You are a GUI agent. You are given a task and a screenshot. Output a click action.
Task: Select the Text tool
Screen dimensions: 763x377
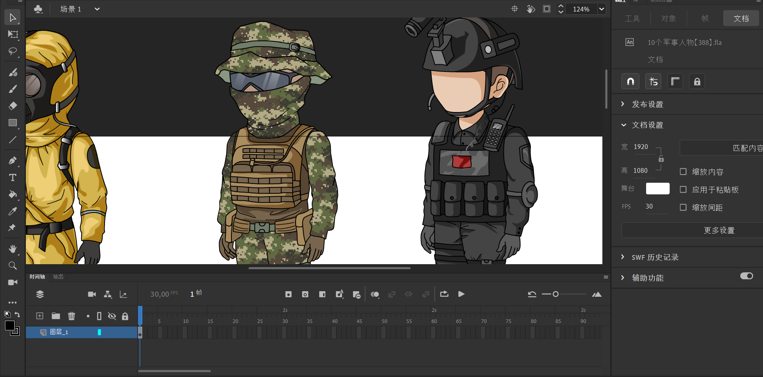[x=13, y=178]
